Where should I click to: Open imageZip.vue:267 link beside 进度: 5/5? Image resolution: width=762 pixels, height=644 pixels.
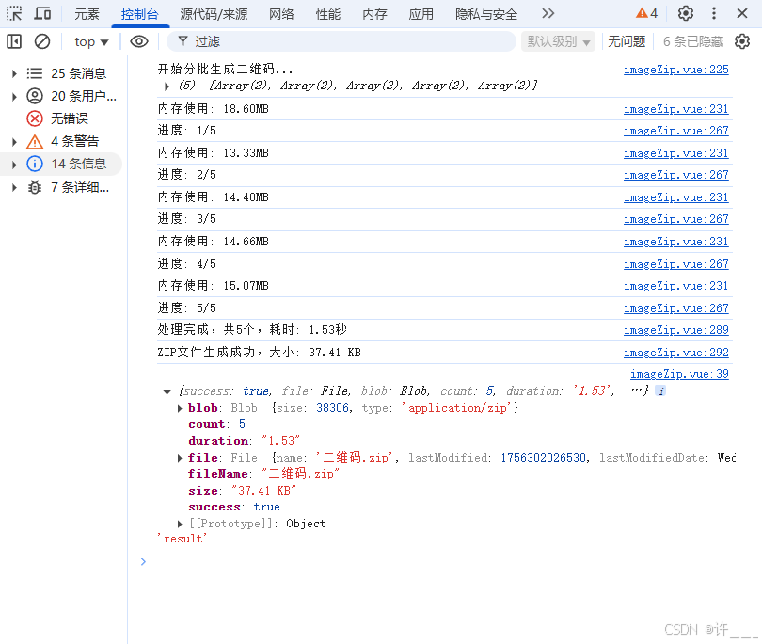coord(676,308)
